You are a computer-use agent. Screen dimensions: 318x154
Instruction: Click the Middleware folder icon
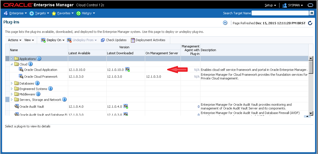[x=17, y=94]
